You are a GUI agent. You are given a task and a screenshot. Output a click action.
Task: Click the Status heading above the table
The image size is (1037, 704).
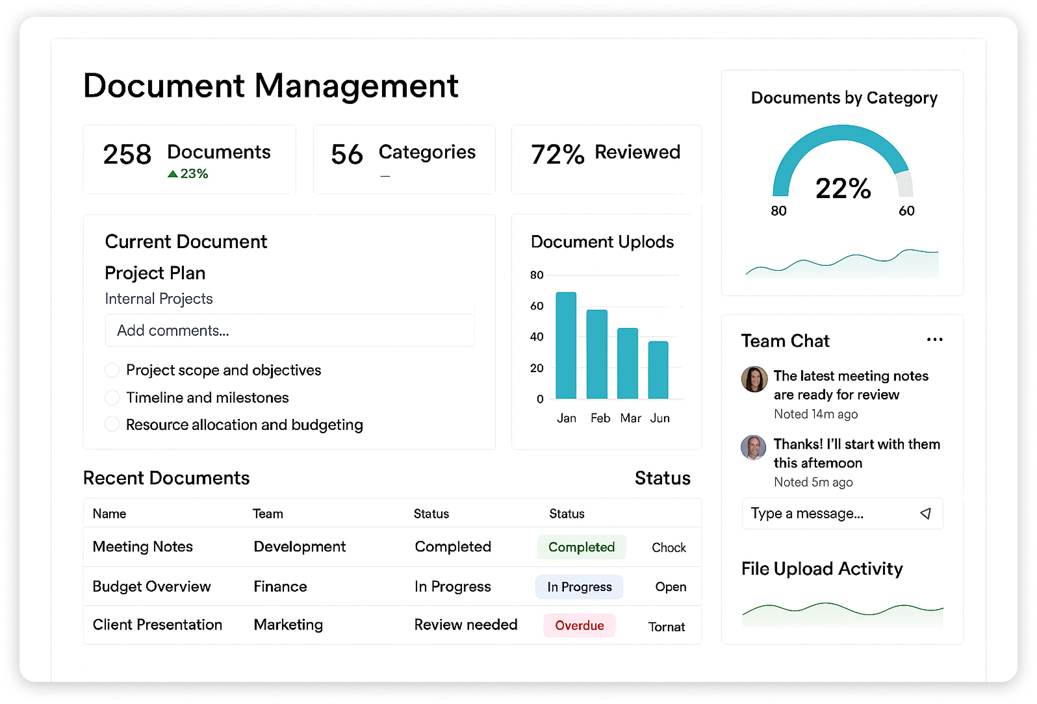pyautogui.click(x=662, y=478)
